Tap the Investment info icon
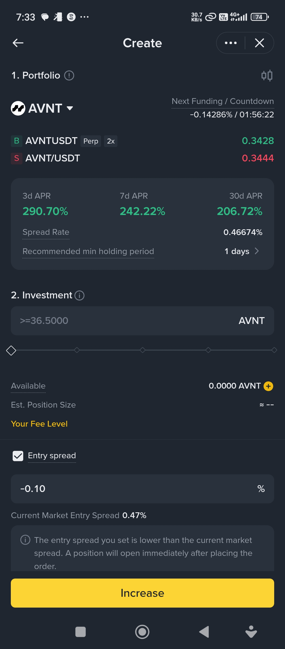285x649 pixels. 79,295
